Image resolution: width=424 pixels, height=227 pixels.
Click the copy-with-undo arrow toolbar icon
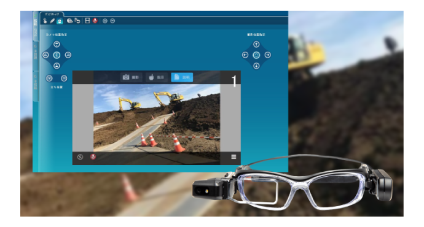pyautogui.click(x=77, y=21)
